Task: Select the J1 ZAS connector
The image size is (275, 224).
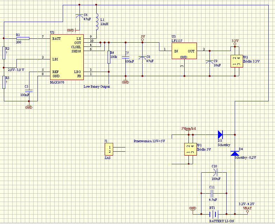Action: pos(109,149)
